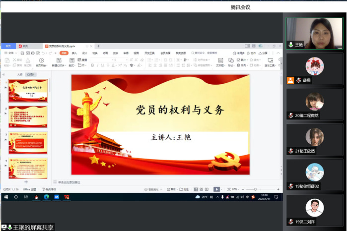The image size is (347, 231).
Task: Open the font size dropdown
Action: coord(127,60)
